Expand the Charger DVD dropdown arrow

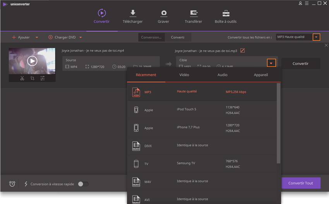tap(81, 37)
